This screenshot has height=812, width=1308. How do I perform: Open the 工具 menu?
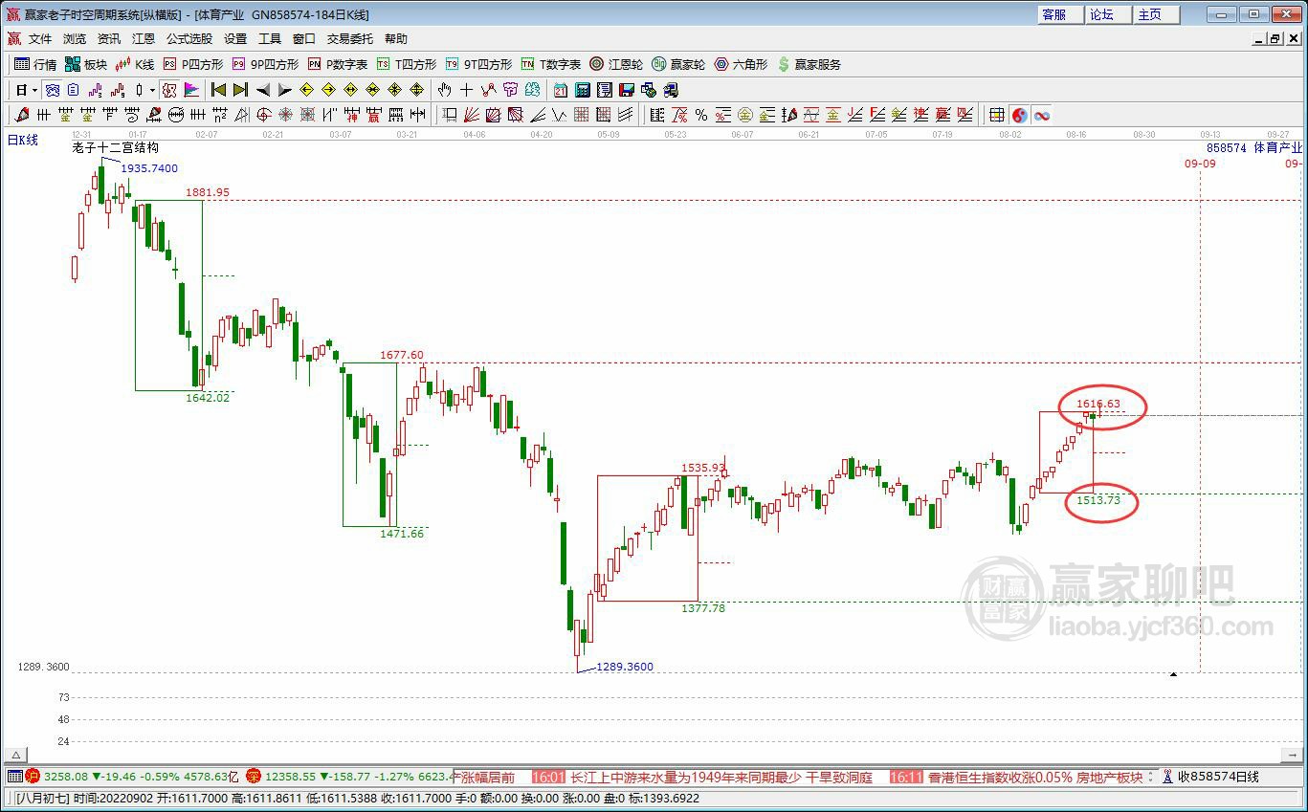[x=270, y=39]
